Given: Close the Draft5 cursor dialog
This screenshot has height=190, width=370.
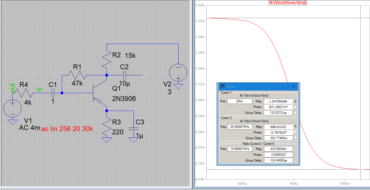Looking at the screenshot, I should [x=294, y=86].
